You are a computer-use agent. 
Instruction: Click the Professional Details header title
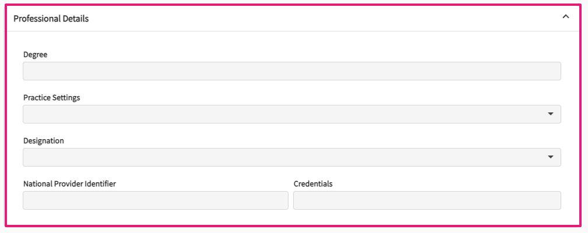pos(51,19)
